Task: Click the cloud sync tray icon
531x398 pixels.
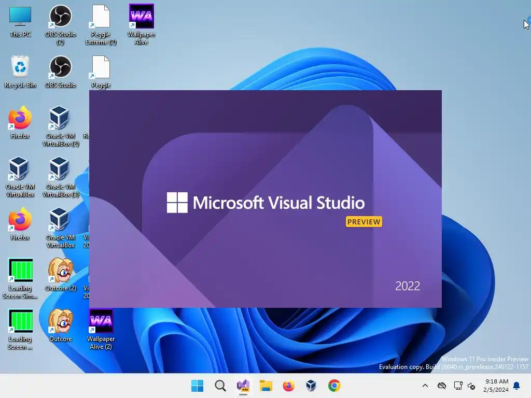Action: click(x=442, y=386)
